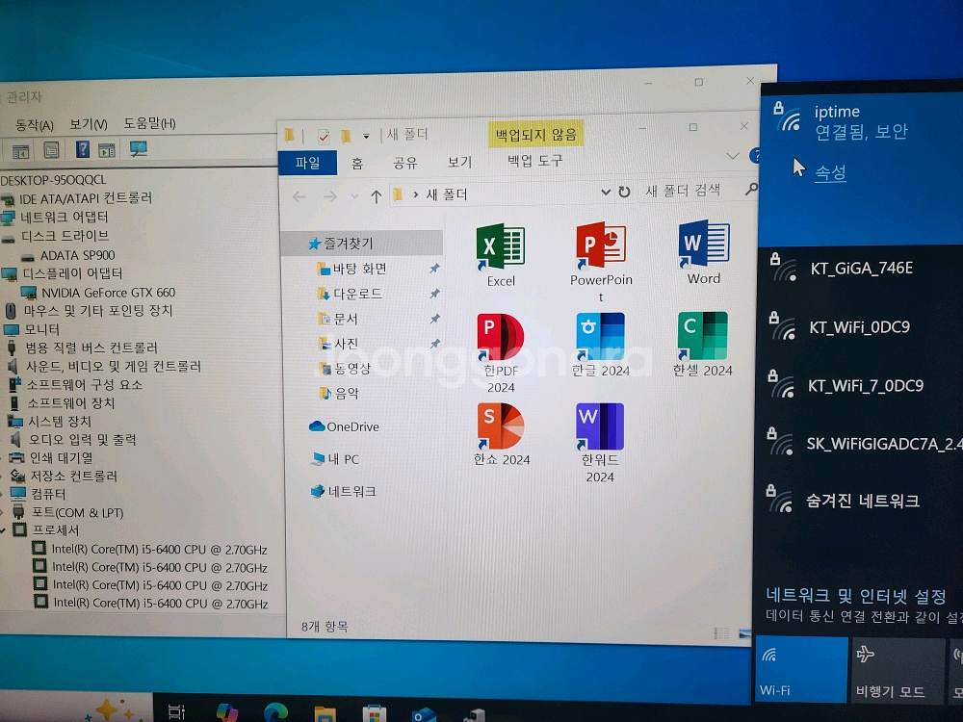963x722 pixels.
Task: Select NVIDIA GeForce GTX 660 device
Action: 108,293
